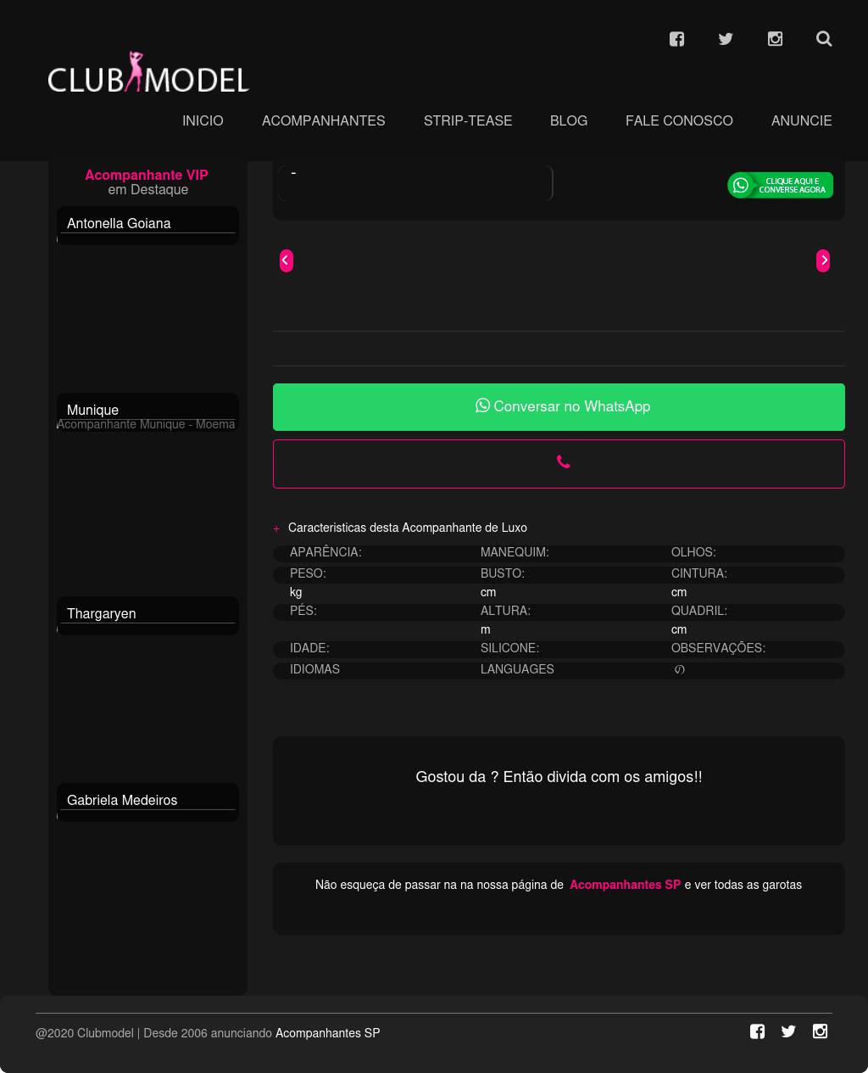Go to previous gallery photo arrow
The width and height of the screenshot is (868, 1073).
coord(287,260)
